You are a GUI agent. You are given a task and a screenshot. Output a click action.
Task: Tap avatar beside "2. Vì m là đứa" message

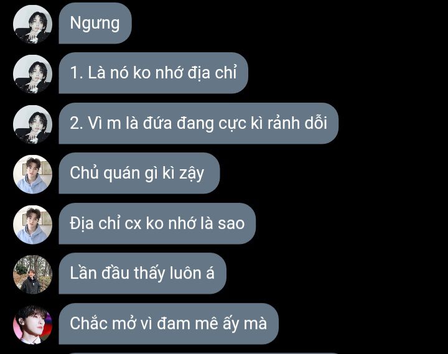pyautogui.click(x=32, y=124)
